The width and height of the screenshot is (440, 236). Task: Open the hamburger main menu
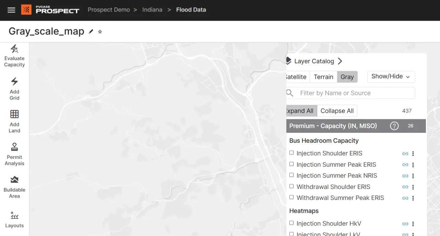tap(11, 10)
